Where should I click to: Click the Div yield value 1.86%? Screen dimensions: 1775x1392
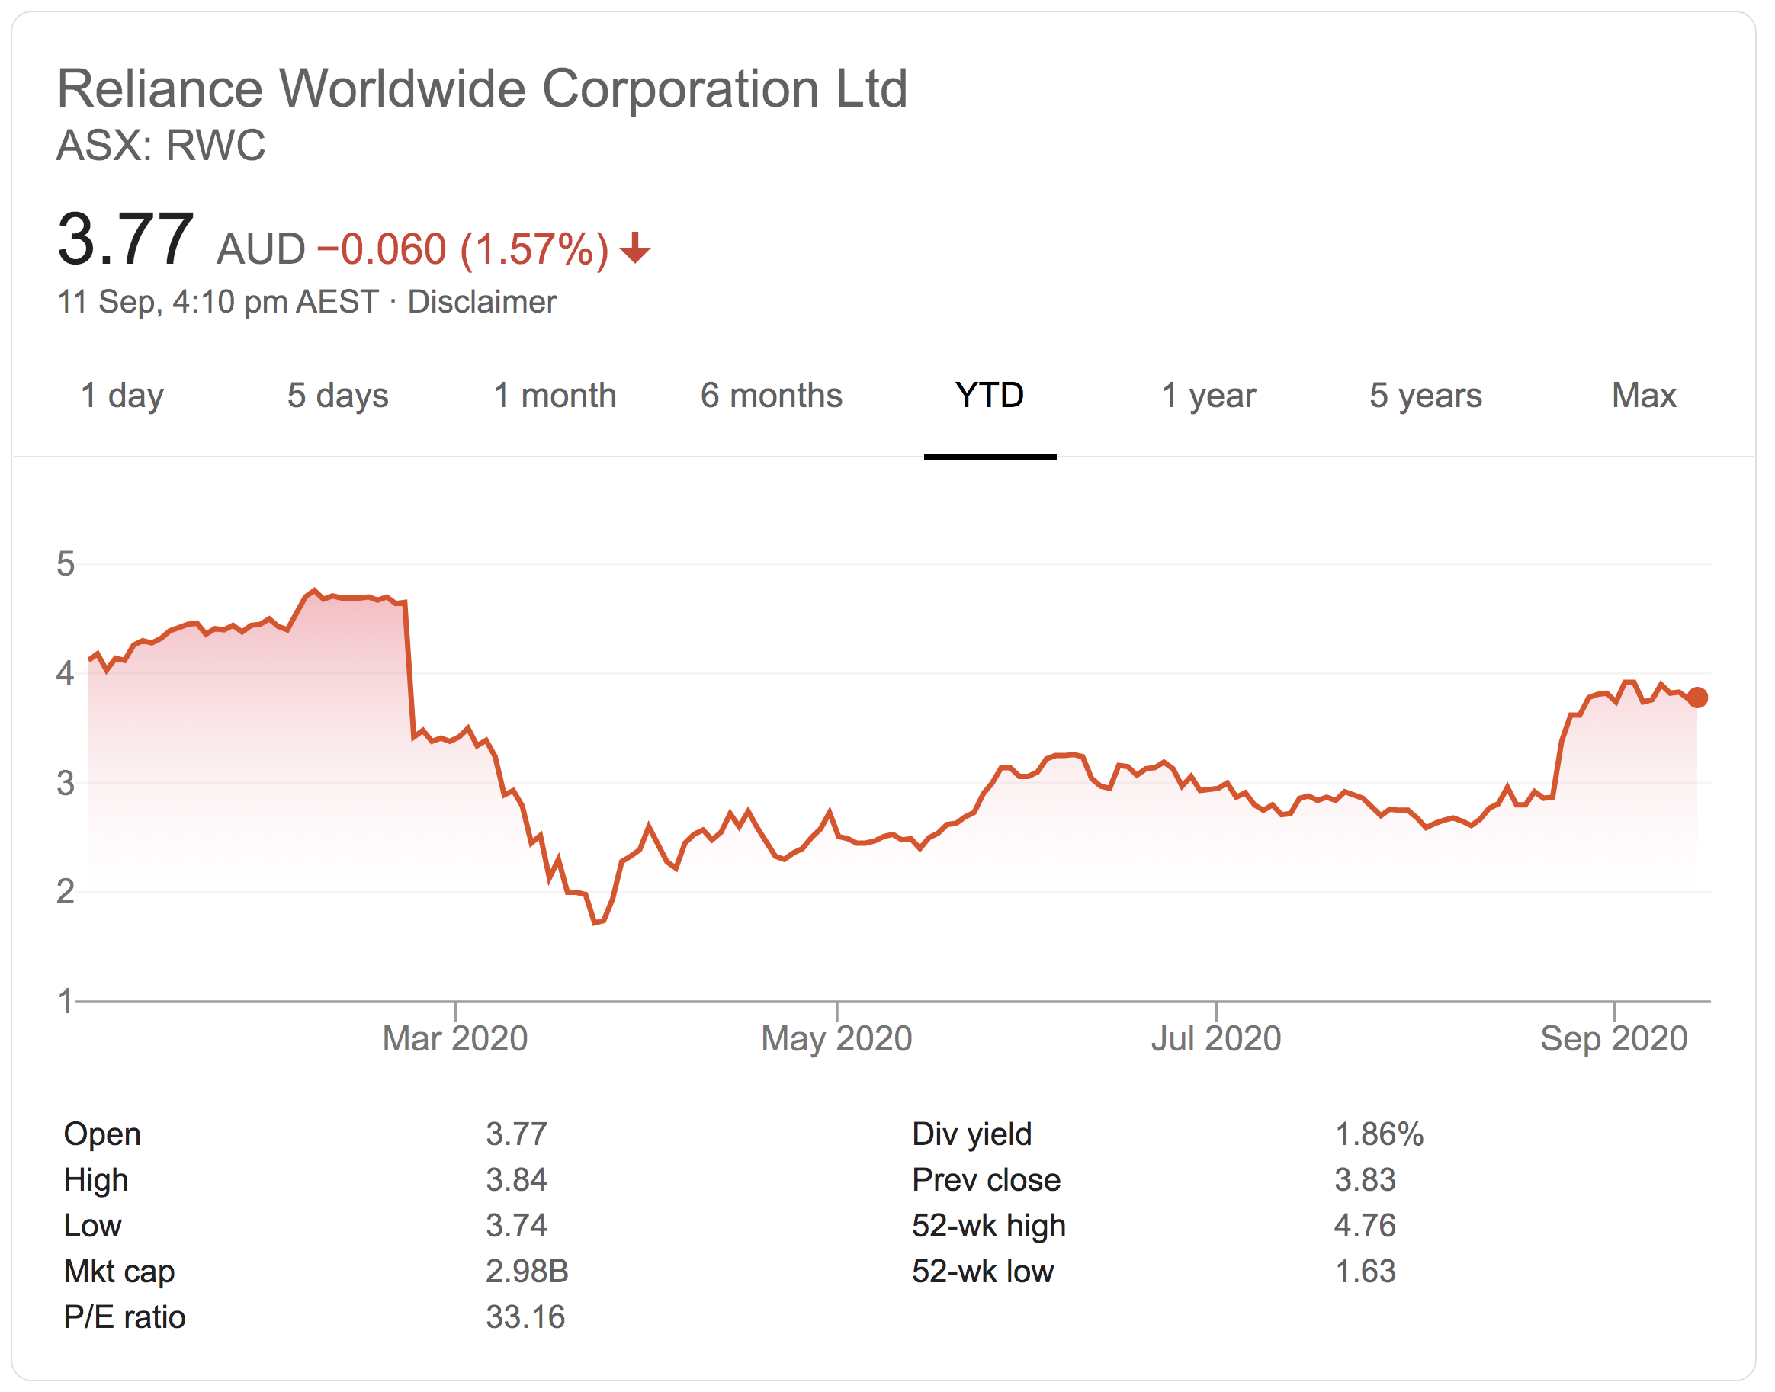1382,1136
